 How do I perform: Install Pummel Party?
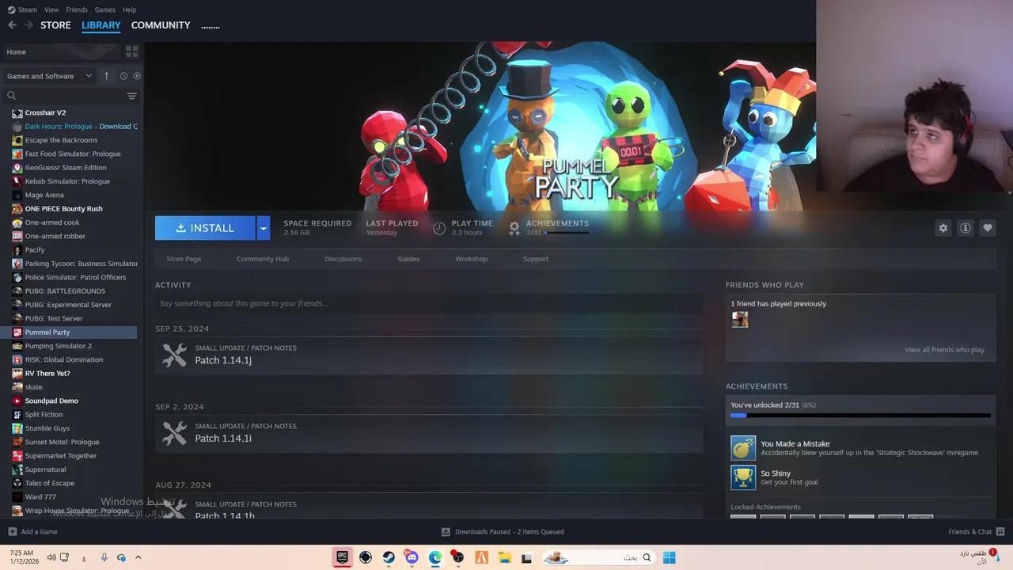point(205,228)
